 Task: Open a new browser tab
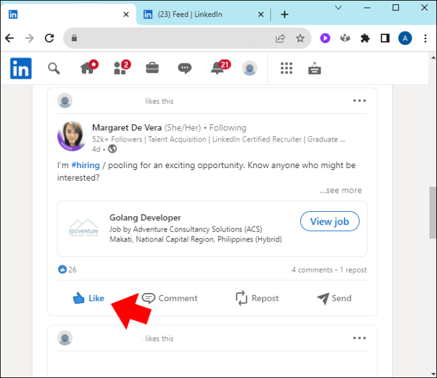[x=284, y=14]
